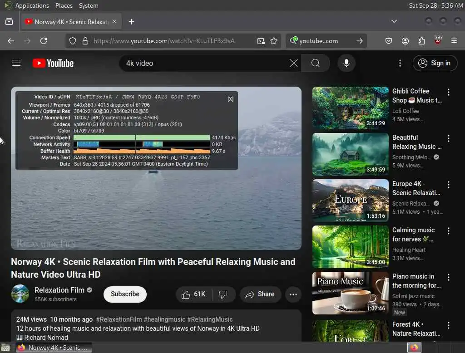
Task: Click the system clock Sat Sep 28
Action: click(x=435, y=5)
